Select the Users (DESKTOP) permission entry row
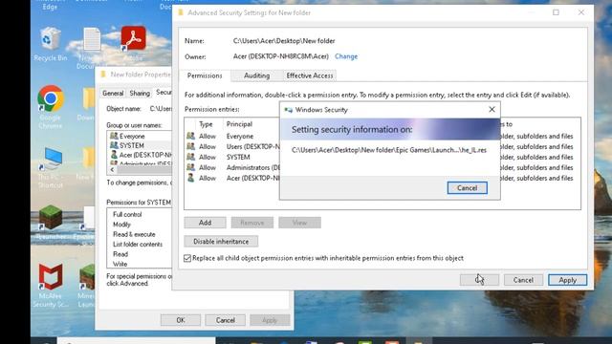The height and width of the screenshot is (344, 612). [382, 146]
